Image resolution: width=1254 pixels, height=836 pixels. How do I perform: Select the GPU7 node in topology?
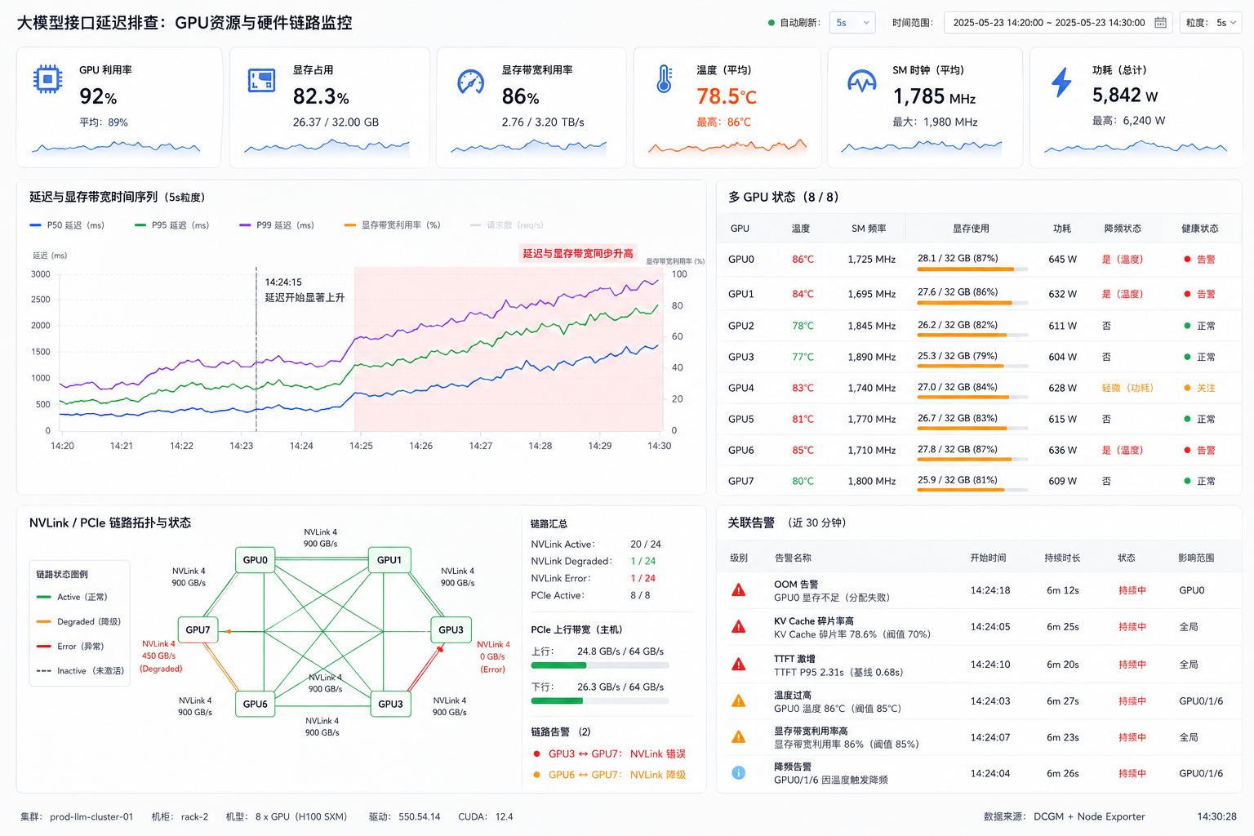[198, 630]
